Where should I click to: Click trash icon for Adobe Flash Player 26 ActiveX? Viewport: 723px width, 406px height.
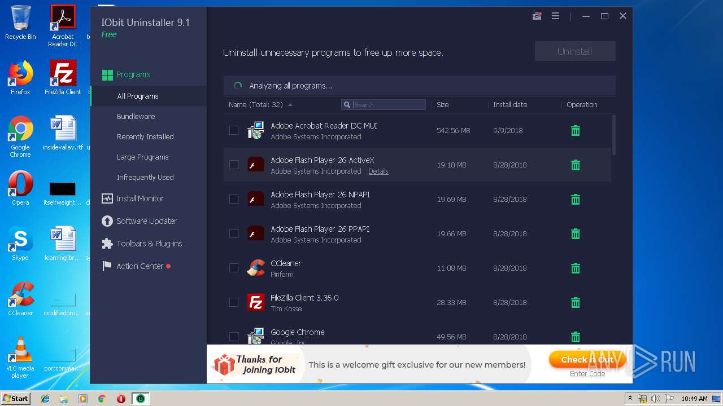point(575,165)
